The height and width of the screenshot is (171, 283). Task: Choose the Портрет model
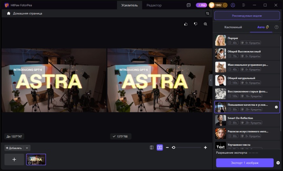[x=247, y=41]
